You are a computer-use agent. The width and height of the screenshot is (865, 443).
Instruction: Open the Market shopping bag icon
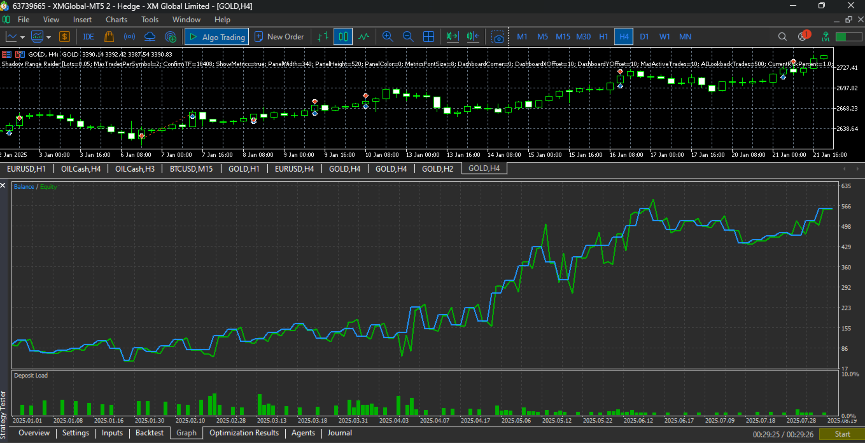click(109, 37)
